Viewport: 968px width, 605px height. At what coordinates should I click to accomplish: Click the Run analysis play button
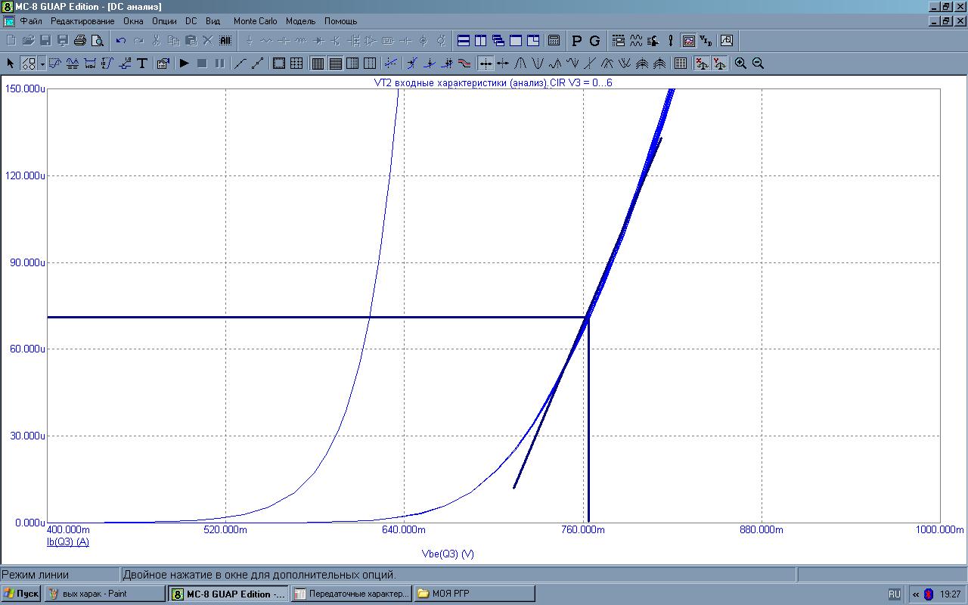[x=184, y=64]
